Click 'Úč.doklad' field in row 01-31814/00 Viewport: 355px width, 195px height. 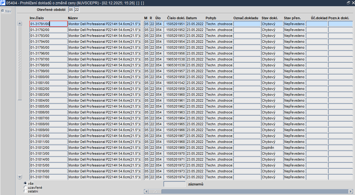[317, 159]
